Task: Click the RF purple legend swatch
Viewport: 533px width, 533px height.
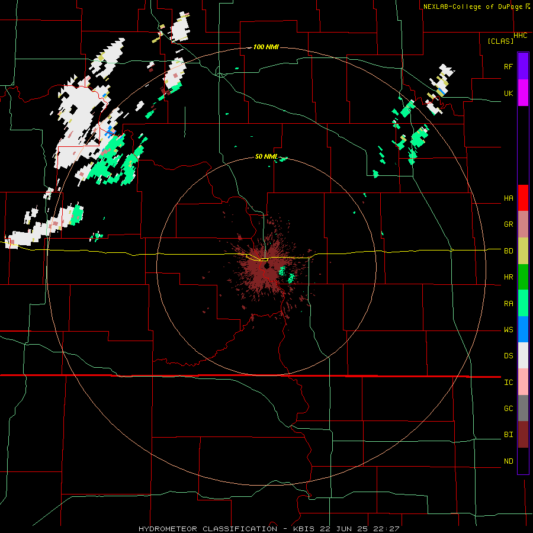Action: 523,66
